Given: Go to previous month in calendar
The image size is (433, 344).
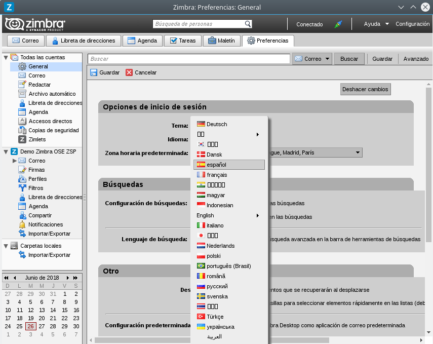Looking at the screenshot, I should point(15,278).
